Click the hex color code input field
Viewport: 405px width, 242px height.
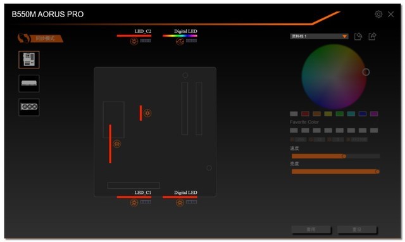click(359, 139)
